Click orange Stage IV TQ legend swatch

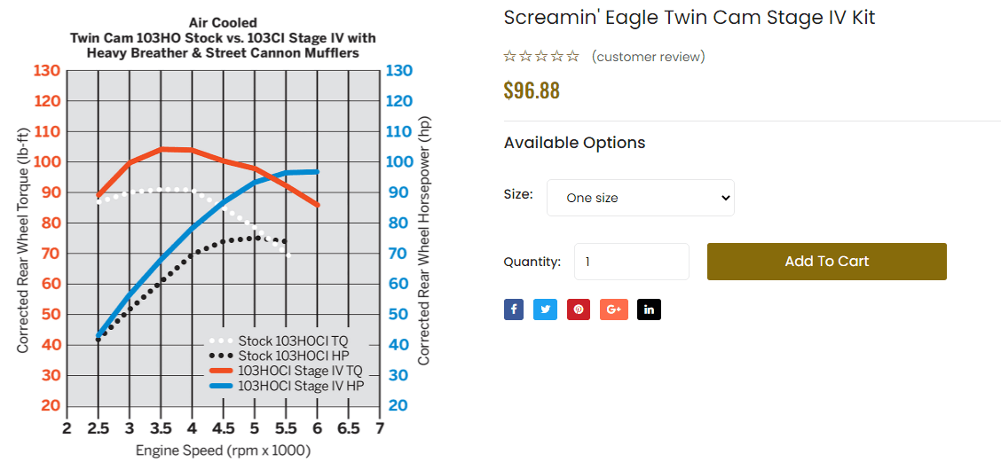(221, 371)
